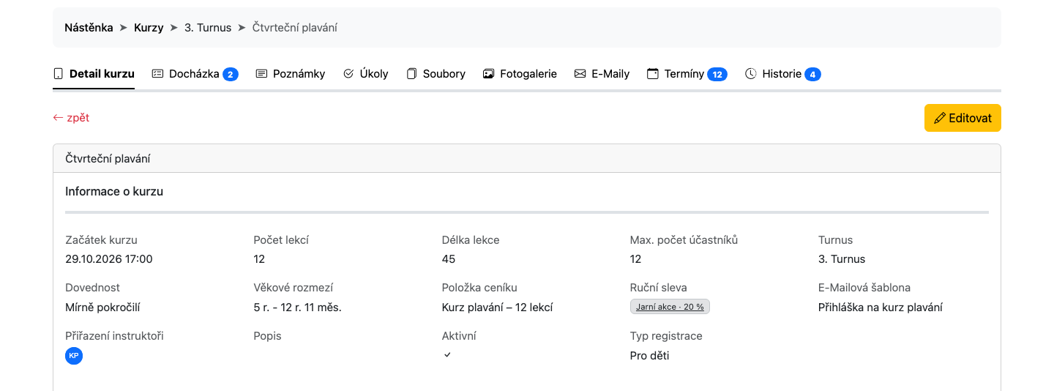Click the Editovat button
The width and height of the screenshot is (1054, 391).
pyautogui.click(x=963, y=118)
